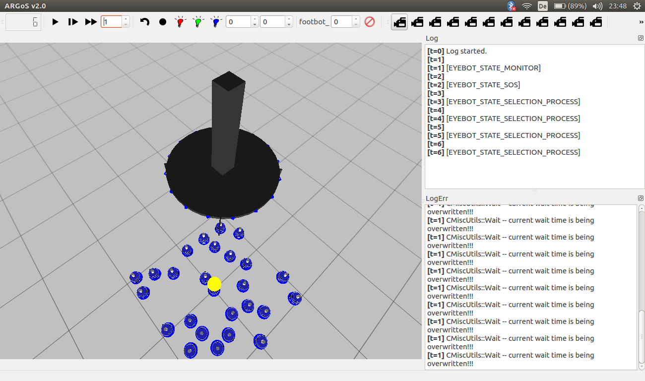Click the black circle record icon
645x381 pixels.
point(163,22)
